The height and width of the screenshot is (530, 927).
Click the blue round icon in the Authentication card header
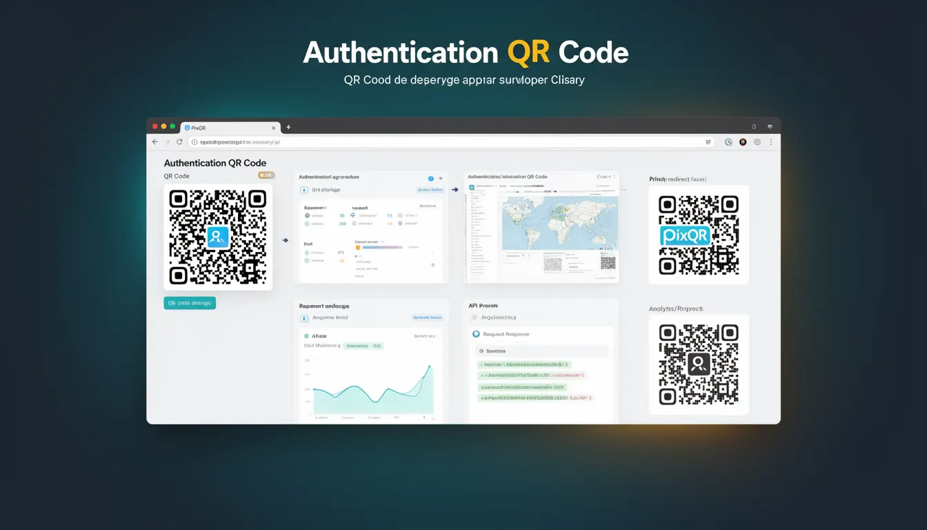coord(431,178)
